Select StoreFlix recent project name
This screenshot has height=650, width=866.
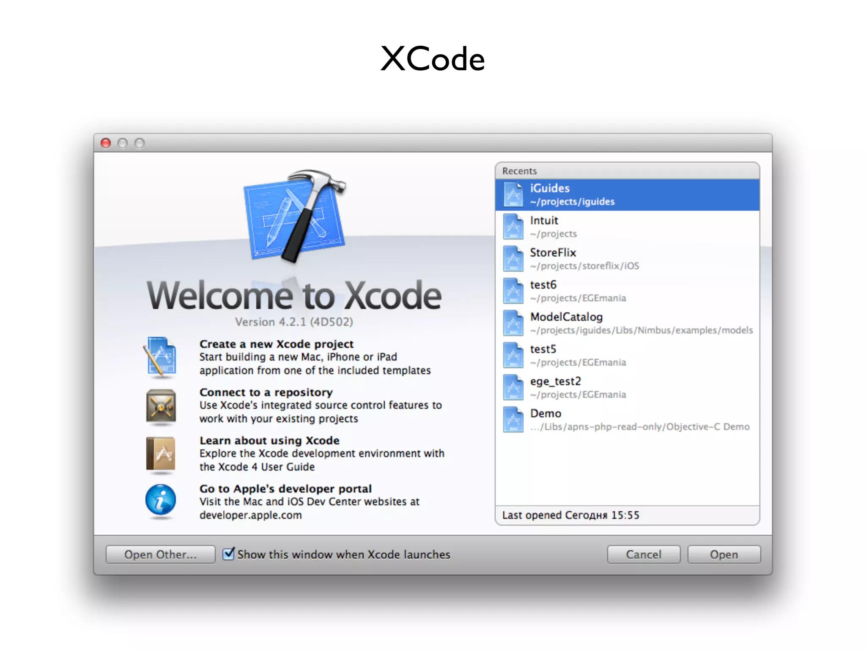(x=553, y=253)
